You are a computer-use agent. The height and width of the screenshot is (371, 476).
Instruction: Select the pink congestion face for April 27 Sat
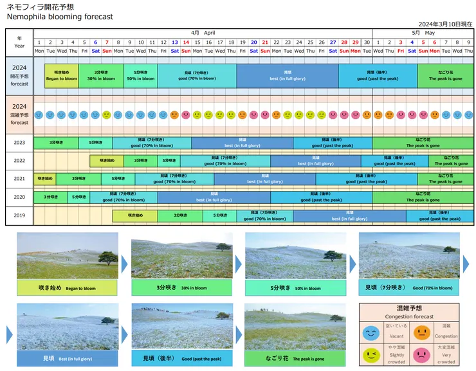pos(333,115)
